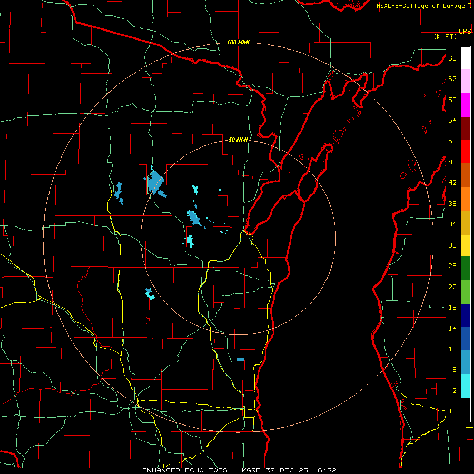Image resolution: width=474 pixels, height=474 pixels.
Task: Click the "58" legend value
Action: click(452, 100)
